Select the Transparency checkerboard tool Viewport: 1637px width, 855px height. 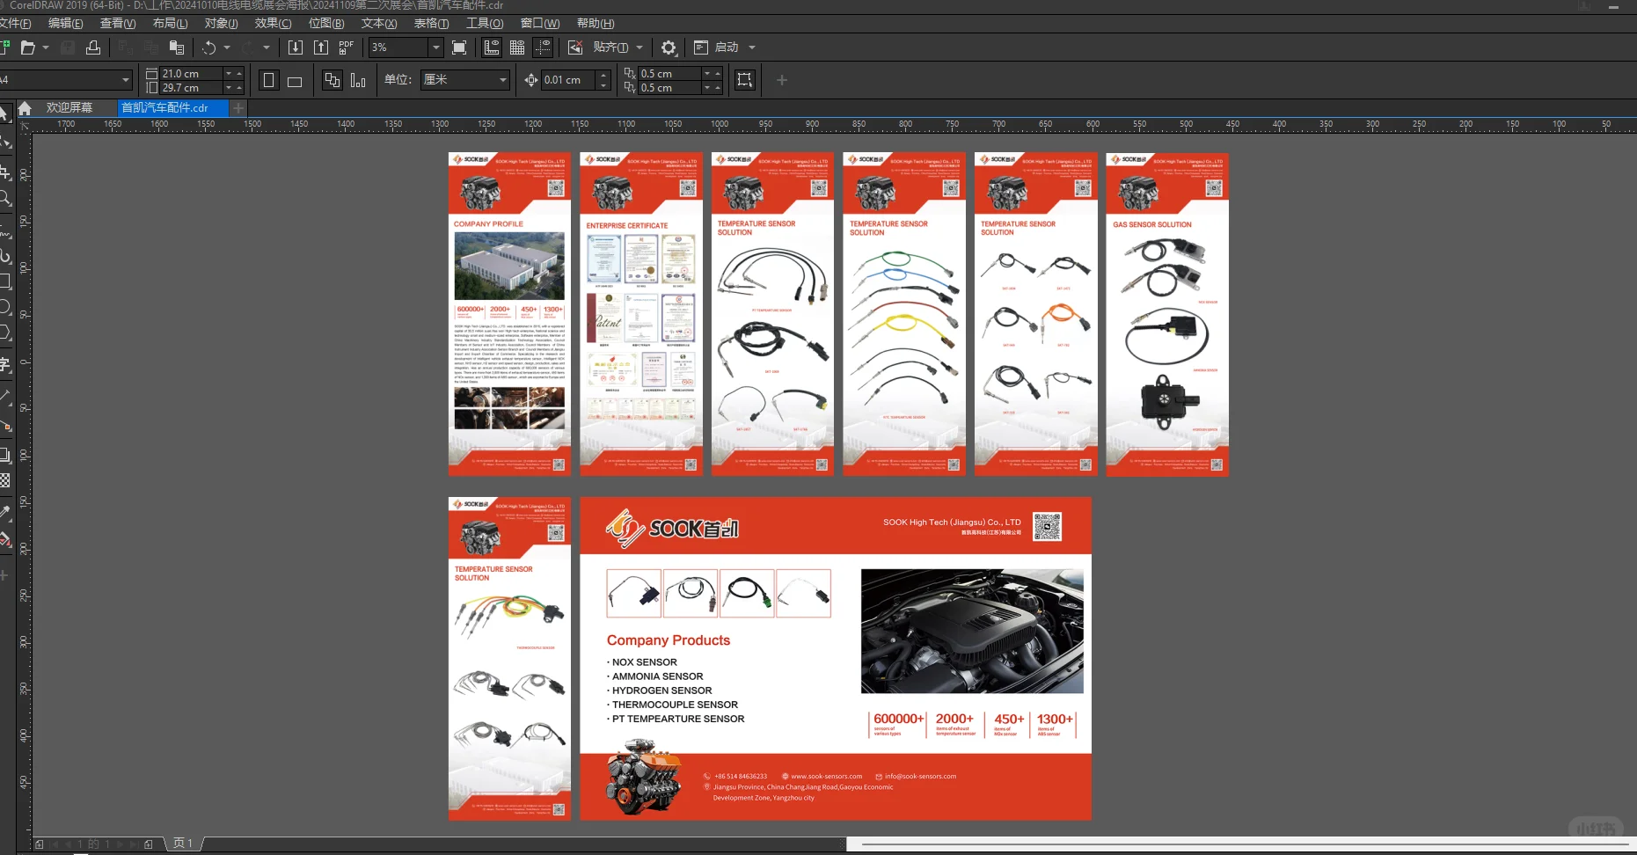4,481
